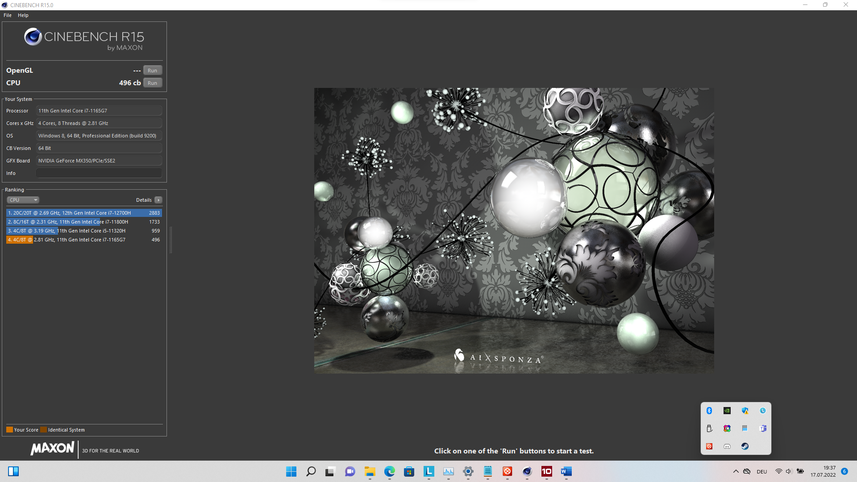Open the volume speaker tray icon
The height and width of the screenshot is (482, 857).
[x=789, y=471]
